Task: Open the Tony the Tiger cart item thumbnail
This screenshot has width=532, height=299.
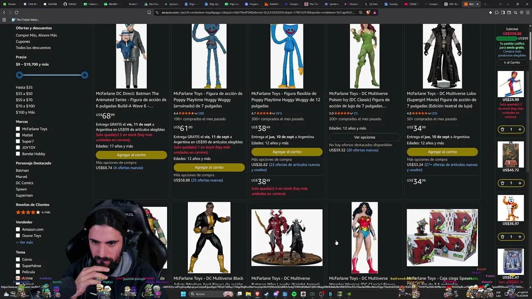Action: pos(511,208)
